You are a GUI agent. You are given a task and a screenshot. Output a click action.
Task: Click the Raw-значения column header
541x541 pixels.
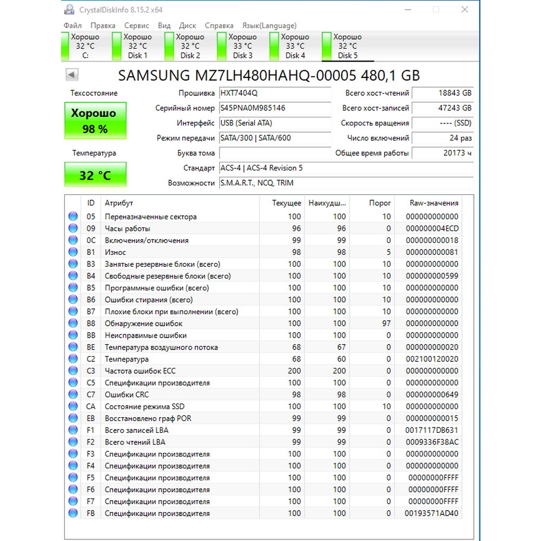click(434, 203)
